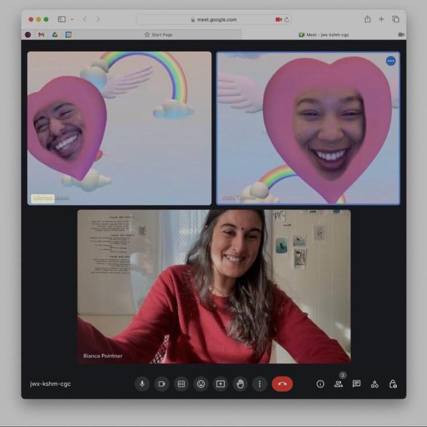Open meeting details info icon

coord(320,384)
